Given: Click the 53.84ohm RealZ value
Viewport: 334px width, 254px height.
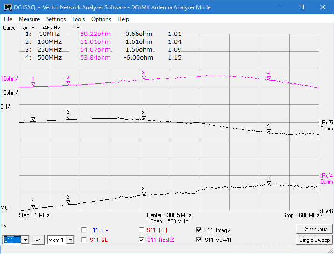Looking at the screenshot, I should (x=96, y=57).
